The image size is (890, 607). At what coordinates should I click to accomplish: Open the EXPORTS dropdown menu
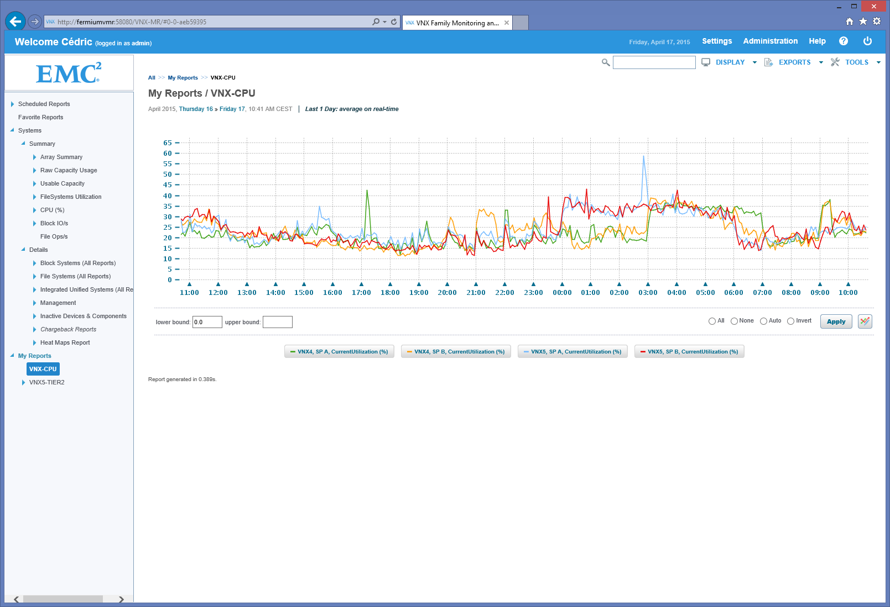794,62
